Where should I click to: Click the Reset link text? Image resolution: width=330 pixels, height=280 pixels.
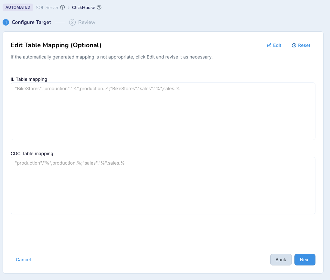point(304,45)
